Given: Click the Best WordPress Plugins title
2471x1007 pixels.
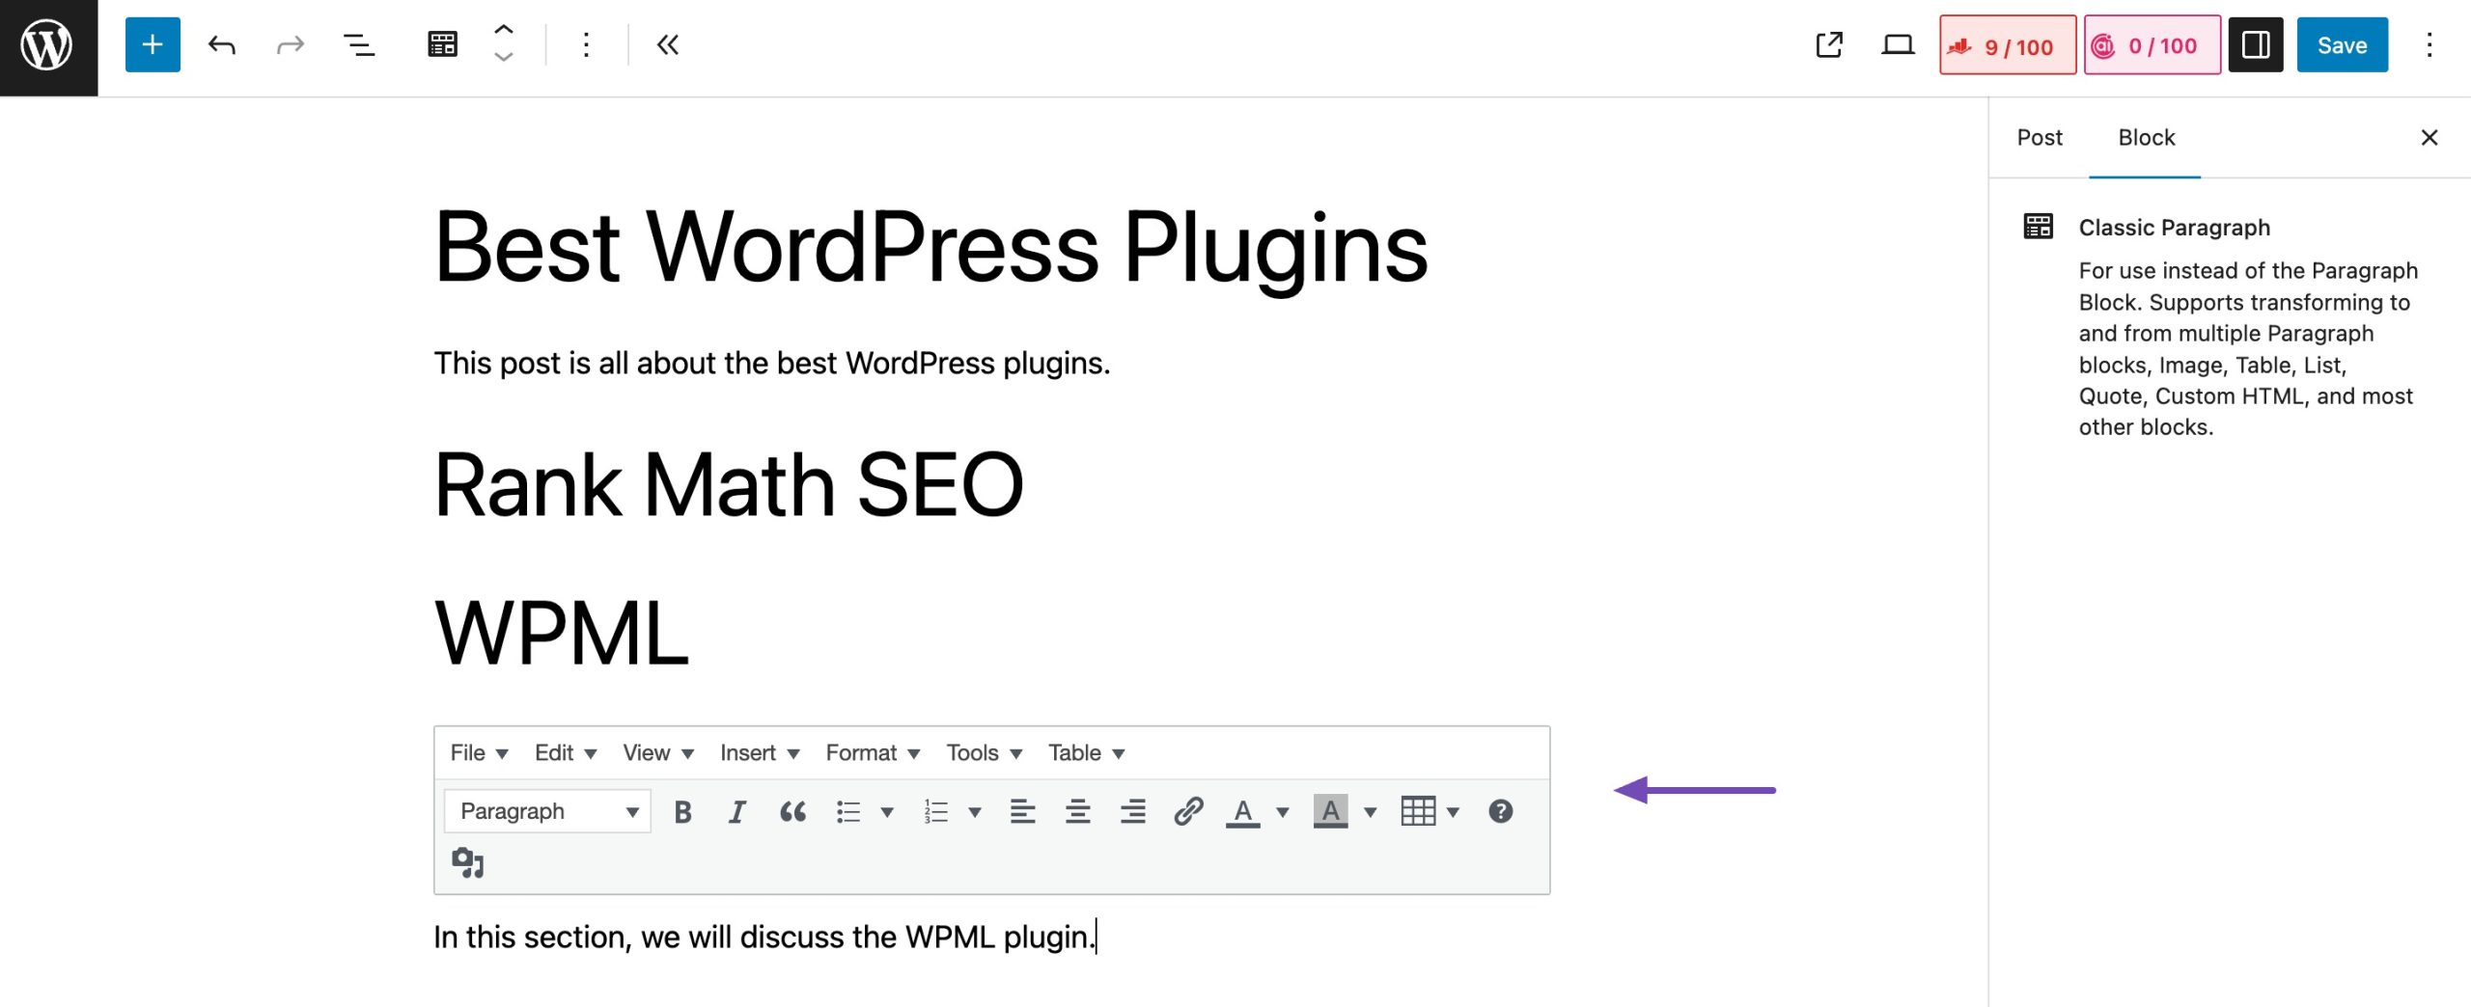Looking at the screenshot, I should (930, 248).
